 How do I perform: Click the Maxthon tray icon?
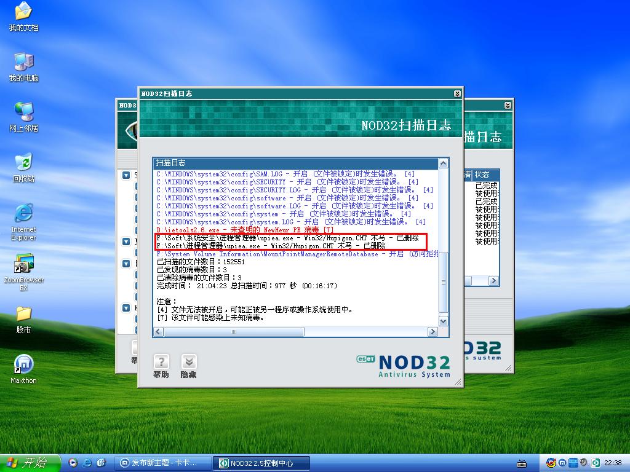click(562, 463)
